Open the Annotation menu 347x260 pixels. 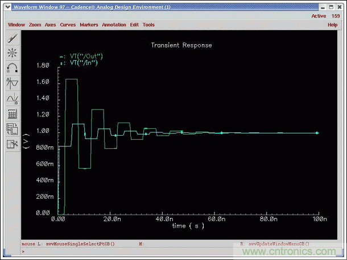pos(114,25)
